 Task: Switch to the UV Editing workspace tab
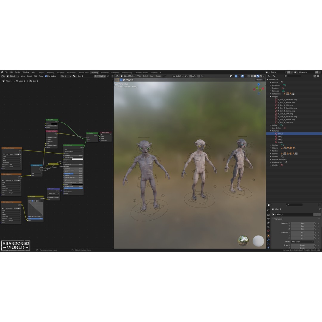(71, 72)
